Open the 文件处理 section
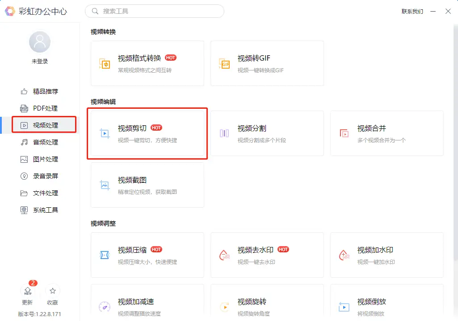 pyautogui.click(x=40, y=193)
